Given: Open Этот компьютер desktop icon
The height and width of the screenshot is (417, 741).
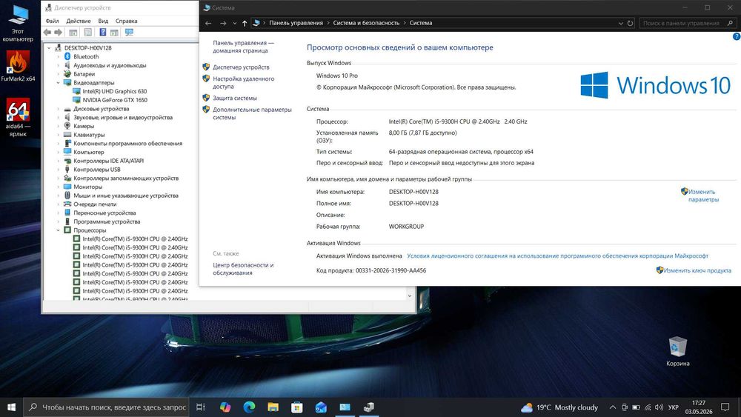Looking at the screenshot, I should pyautogui.click(x=18, y=23).
